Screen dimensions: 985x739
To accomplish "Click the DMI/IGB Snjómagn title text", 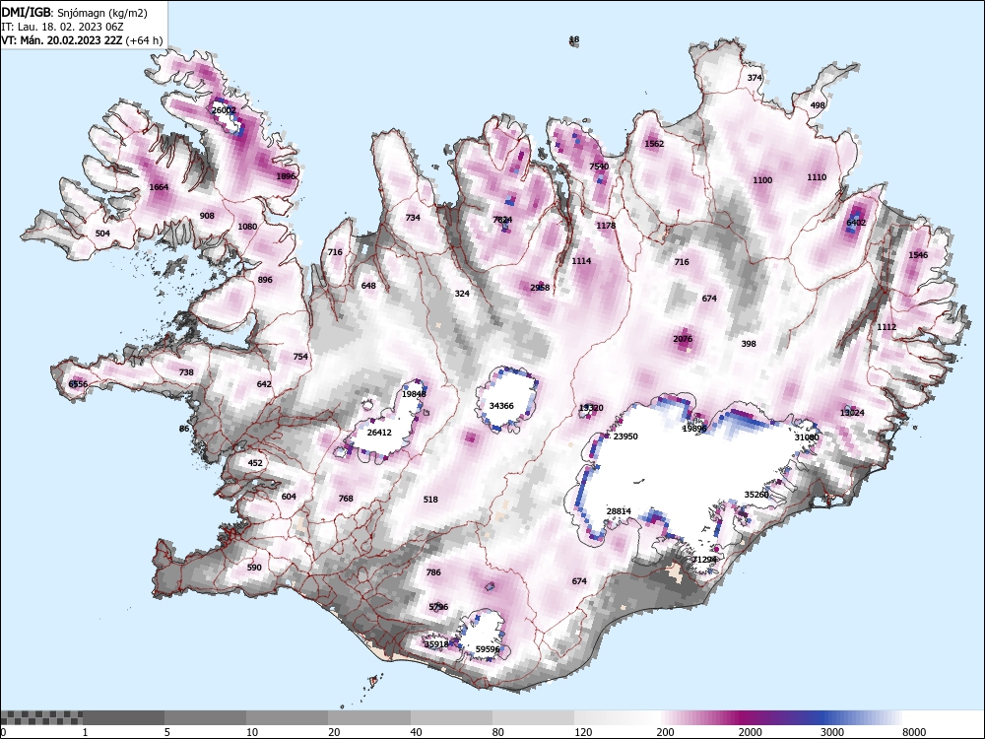I will click(x=75, y=13).
